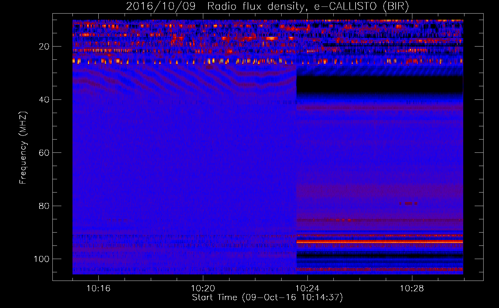The width and height of the screenshot is (499, 308).
Task: Click the '20' frequency tick label
Action: pyautogui.click(x=44, y=47)
